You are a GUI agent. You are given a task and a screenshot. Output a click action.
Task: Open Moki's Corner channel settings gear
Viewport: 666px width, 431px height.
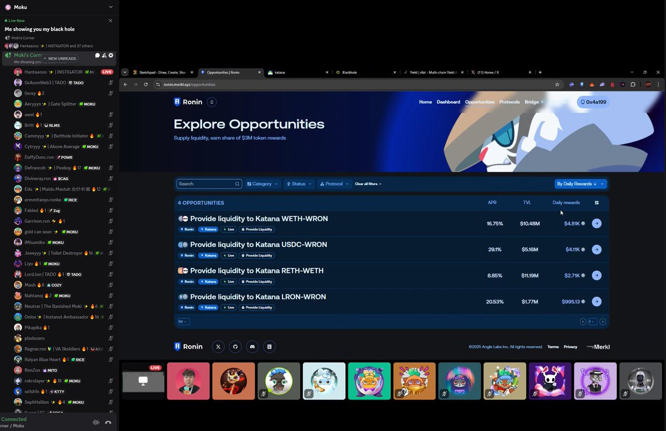pos(111,55)
